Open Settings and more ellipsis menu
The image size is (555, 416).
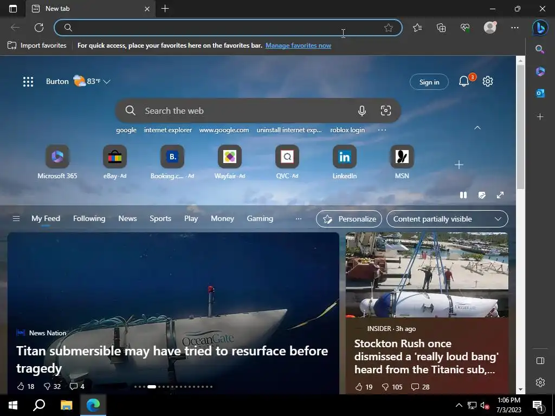(515, 28)
